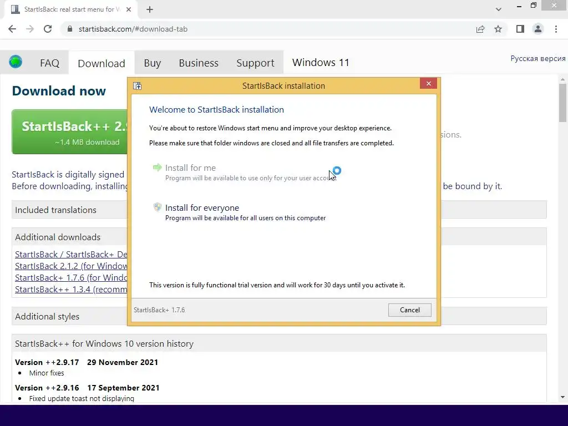
Task: Select the Download tab
Action: click(x=102, y=63)
